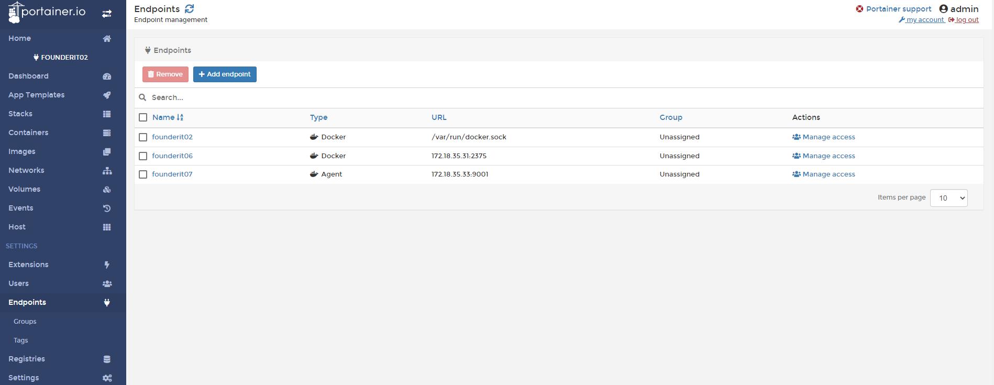Sort by the Group column header
Screen dimensions: 994x385
coord(671,117)
